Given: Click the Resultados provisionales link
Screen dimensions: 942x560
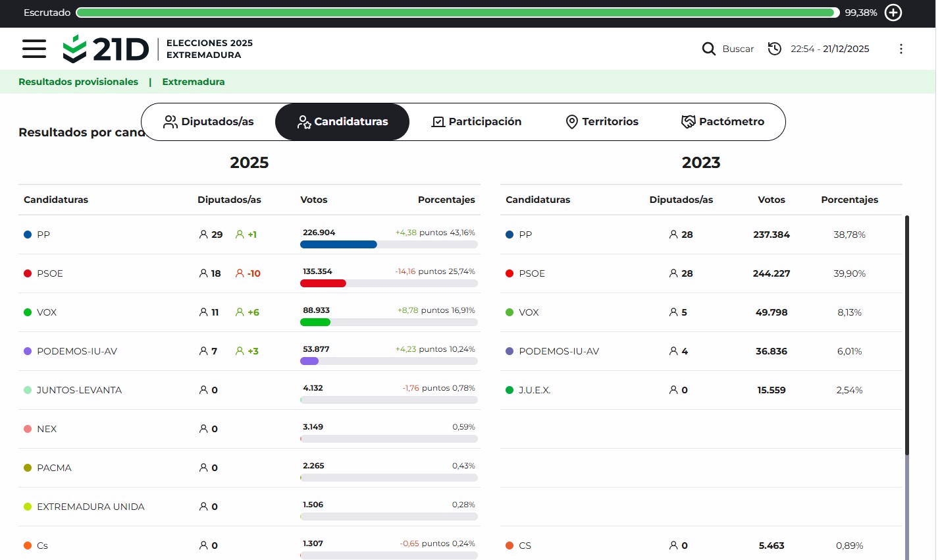Looking at the screenshot, I should 78,82.
